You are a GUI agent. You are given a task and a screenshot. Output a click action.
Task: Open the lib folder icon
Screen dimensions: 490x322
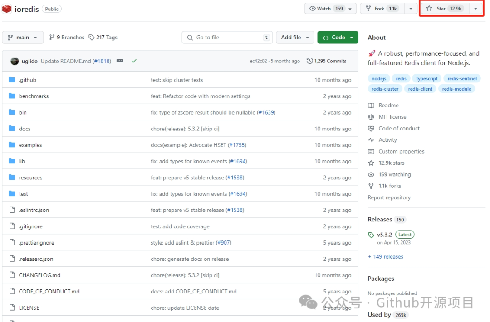click(12, 161)
